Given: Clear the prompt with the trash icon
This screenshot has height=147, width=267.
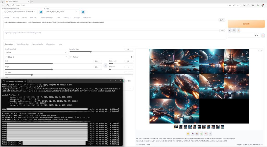Looking at the screenshot, I should (x=234, y=30).
